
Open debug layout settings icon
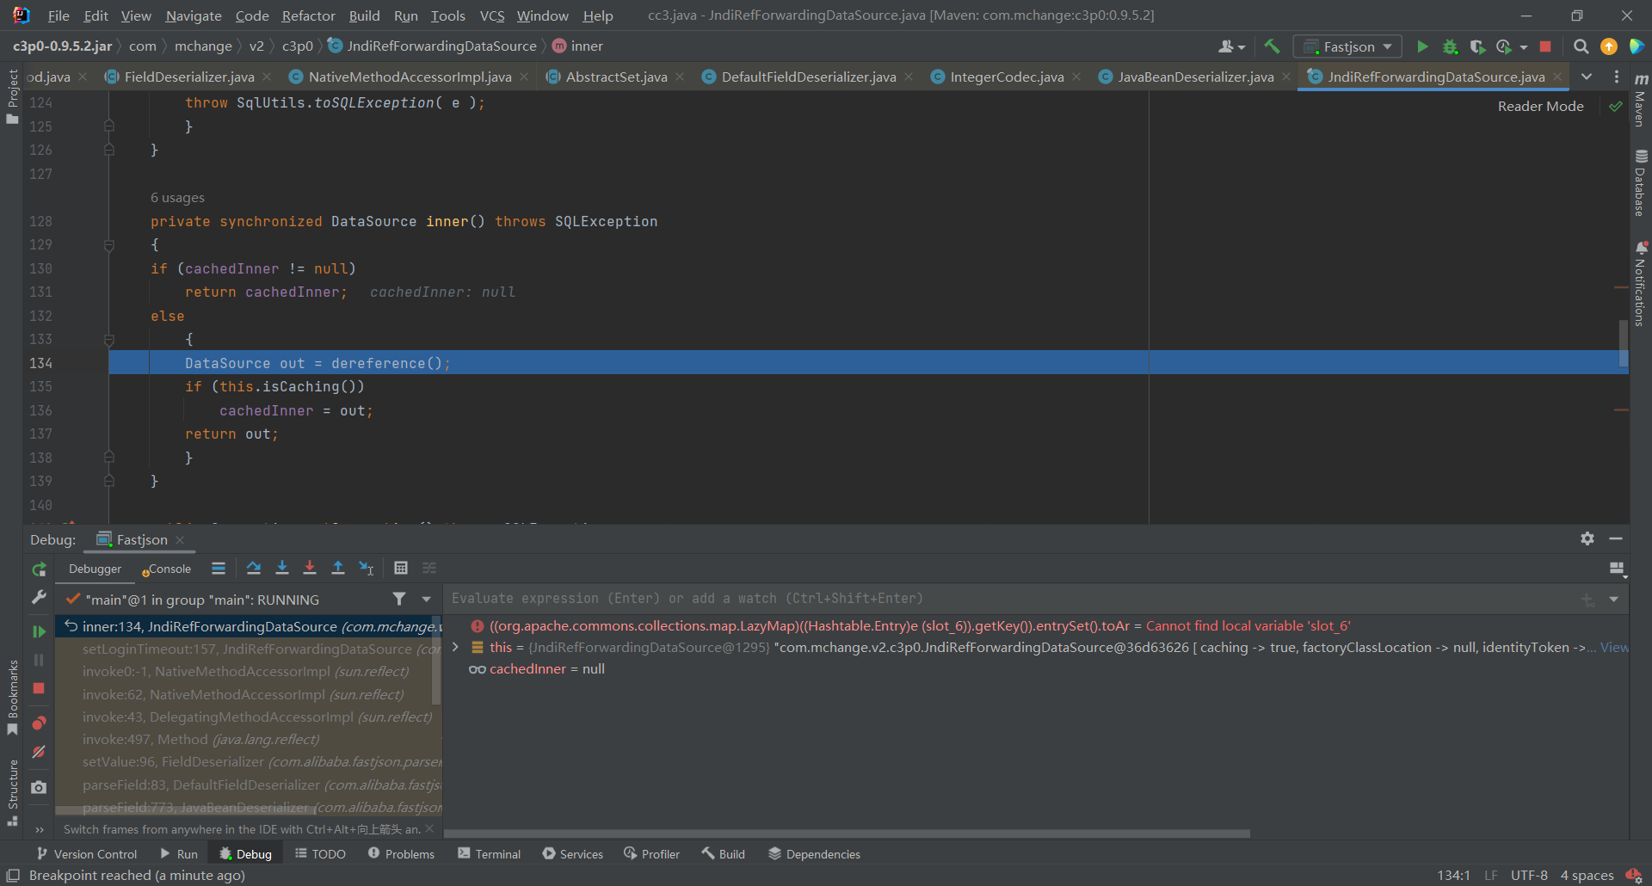tap(1618, 569)
